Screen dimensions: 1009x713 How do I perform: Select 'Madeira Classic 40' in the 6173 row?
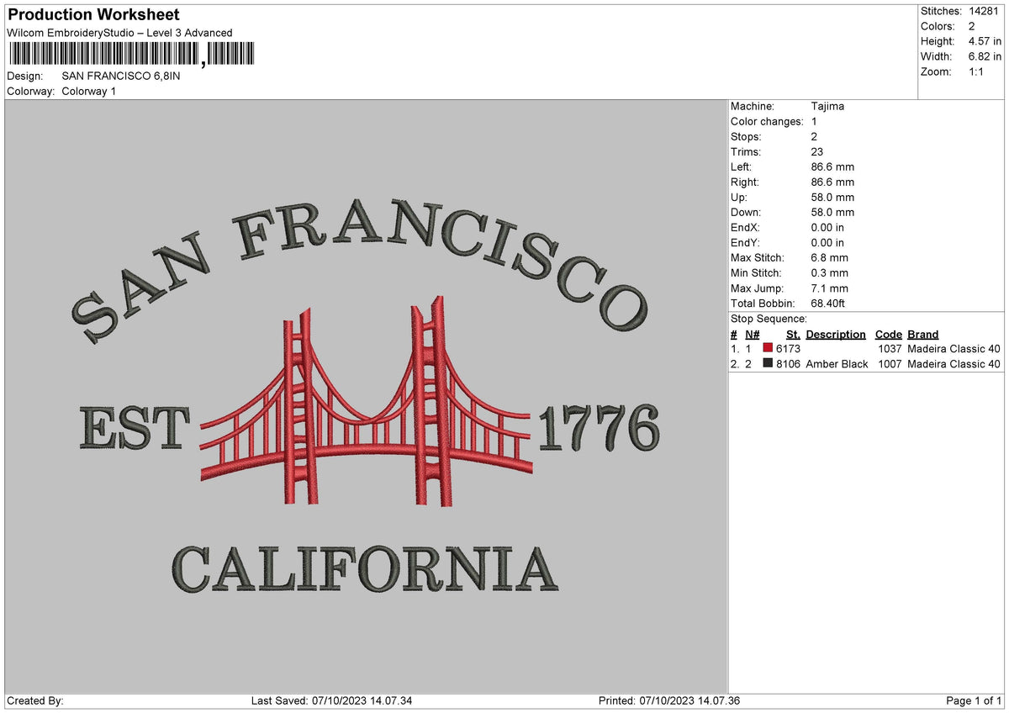coord(954,348)
